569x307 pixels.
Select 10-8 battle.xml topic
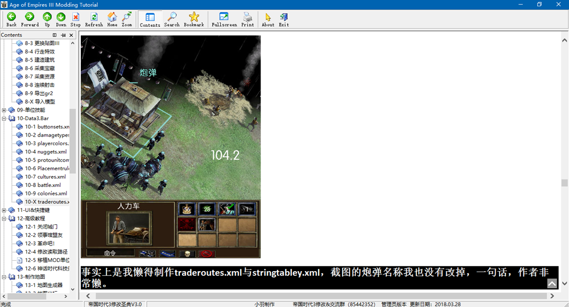click(x=43, y=185)
